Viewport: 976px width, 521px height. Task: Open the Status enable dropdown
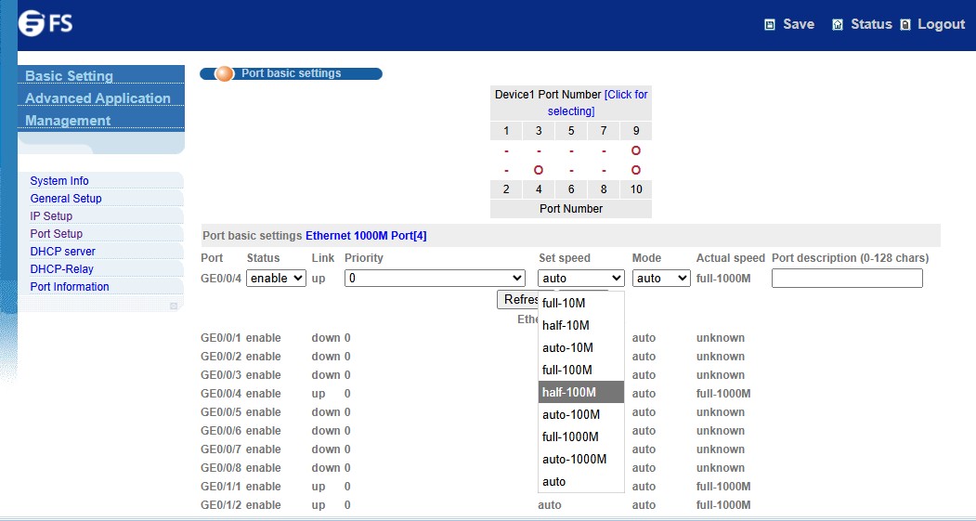tap(276, 278)
